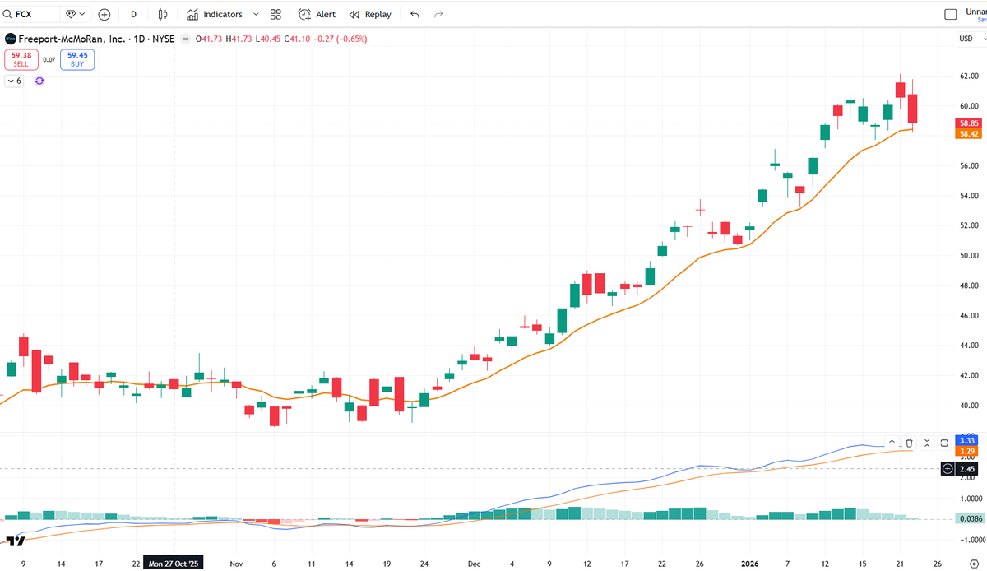Click the BUY 59.45 button
The image size is (987, 571).
[76, 59]
